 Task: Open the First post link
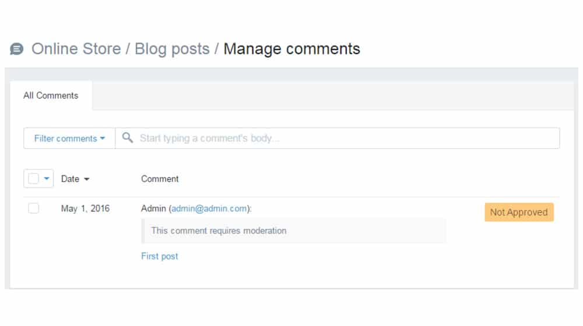160,256
